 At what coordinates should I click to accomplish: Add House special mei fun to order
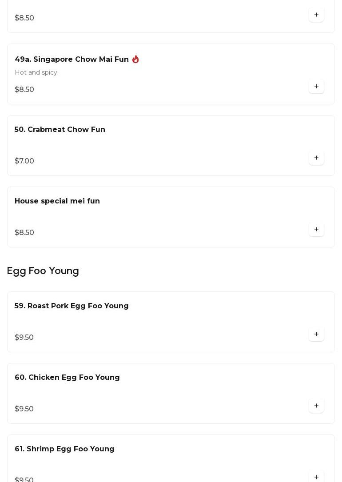click(x=316, y=229)
